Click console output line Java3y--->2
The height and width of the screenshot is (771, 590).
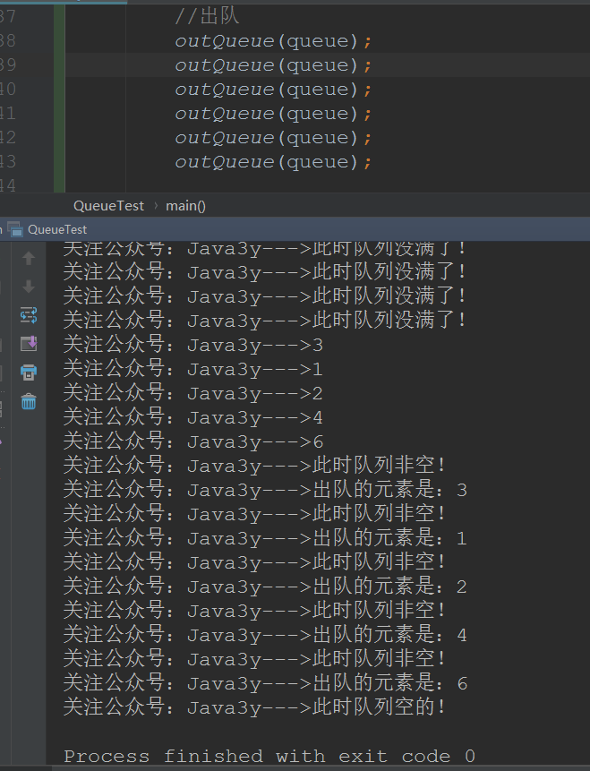click(193, 393)
